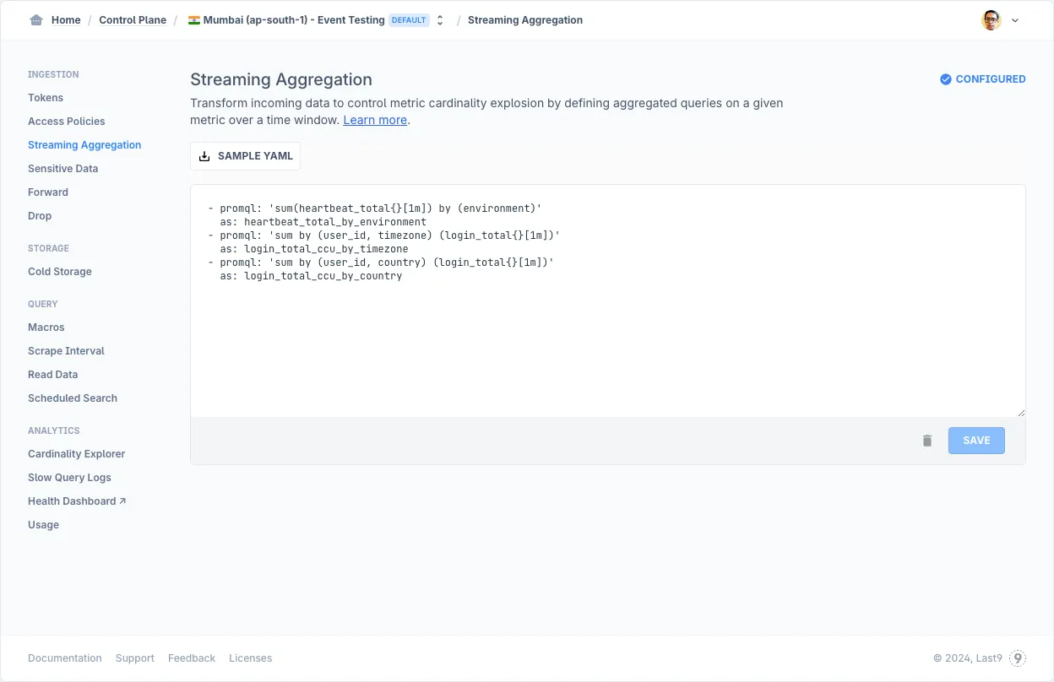The width and height of the screenshot is (1054, 682).
Task: Click the Home icon in breadcrumb
Action: pos(35,20)
